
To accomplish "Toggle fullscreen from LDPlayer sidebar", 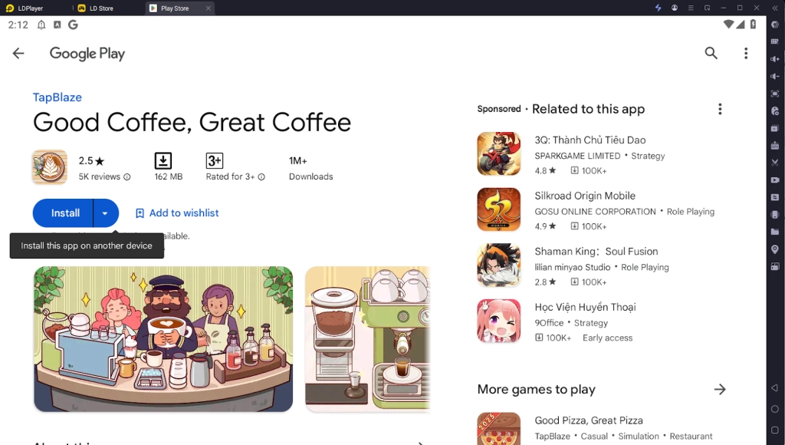I will tap(775, 94).
